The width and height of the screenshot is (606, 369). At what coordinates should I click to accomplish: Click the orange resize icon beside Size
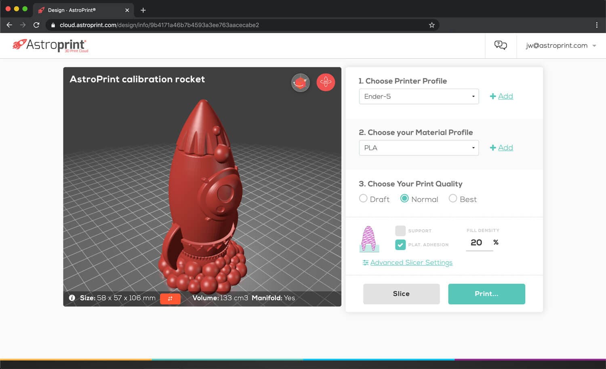(x=170, y=299)
